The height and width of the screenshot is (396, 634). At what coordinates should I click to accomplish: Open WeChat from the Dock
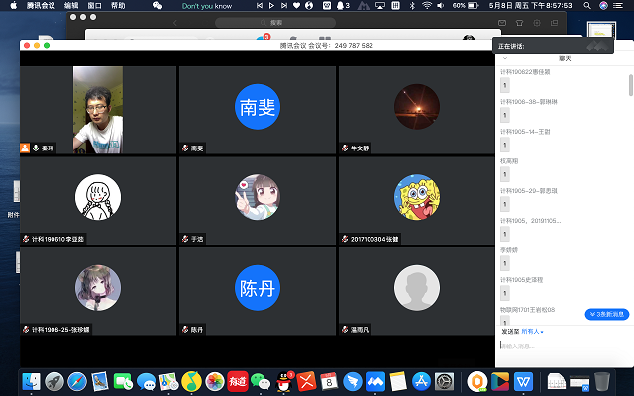pyautogui.click(x=260, y=380)
